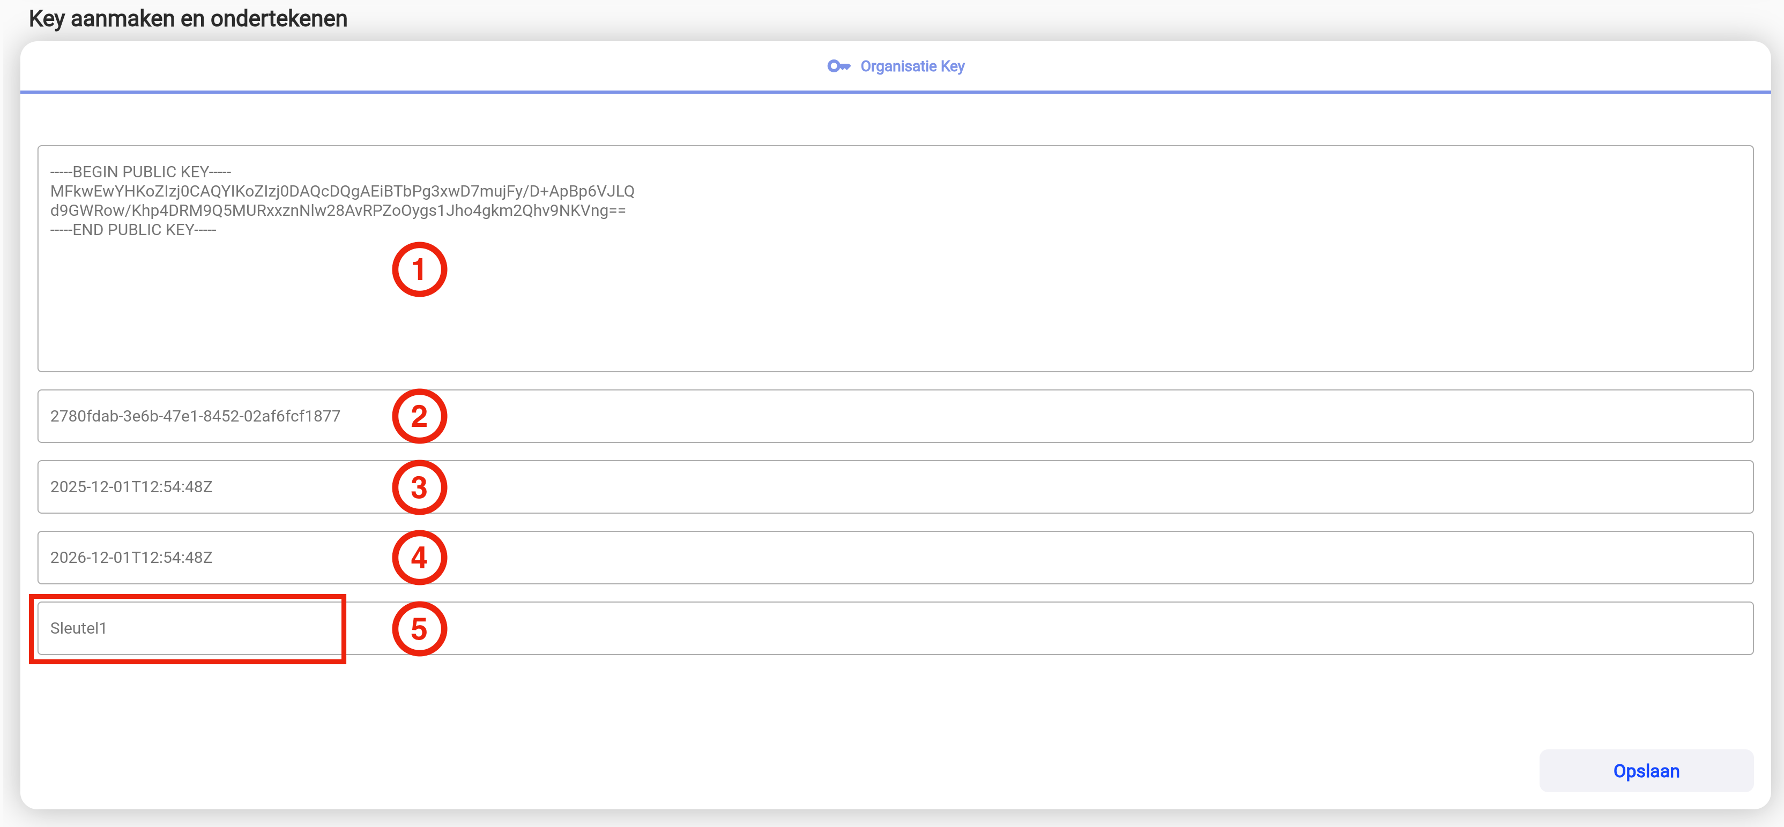1784x827 pixels.
Task: Click the 'Key aanmaken en ondertekenen' heading
Action: coord(188,19)
